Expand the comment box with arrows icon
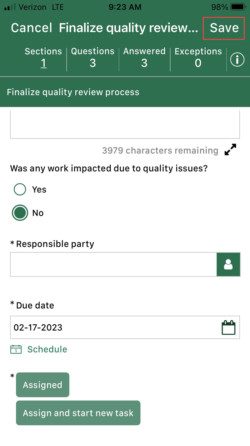This screenshot has width=250, height=446. pos(231,150)
